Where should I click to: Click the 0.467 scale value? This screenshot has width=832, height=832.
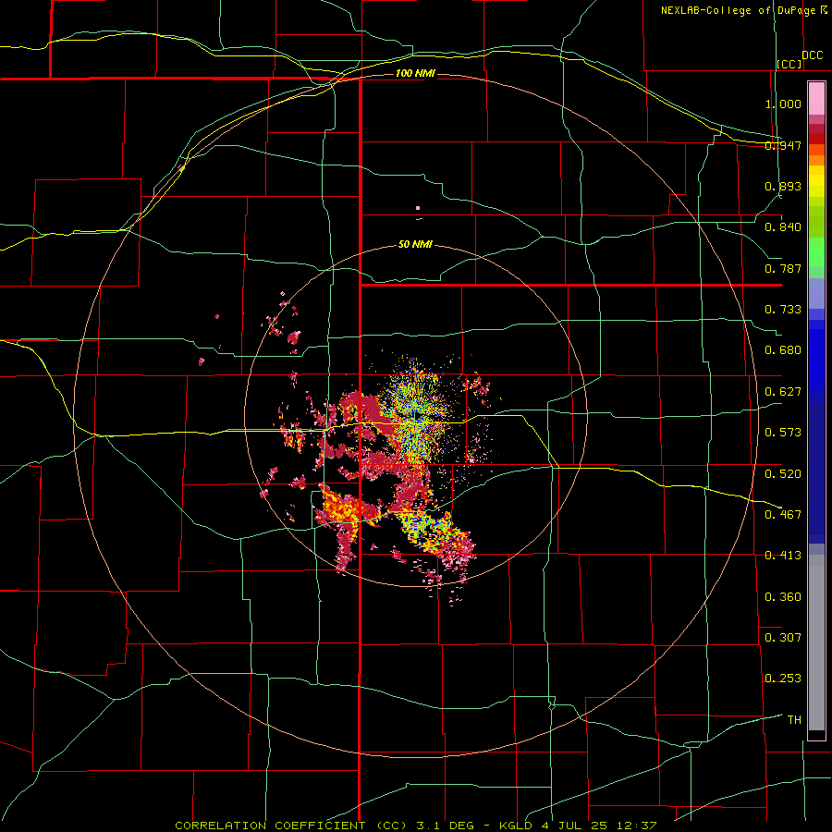(x=783, y=515)
